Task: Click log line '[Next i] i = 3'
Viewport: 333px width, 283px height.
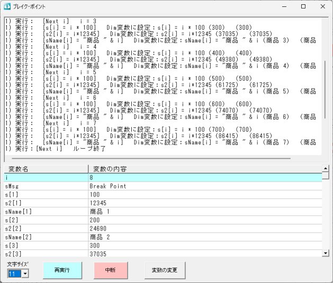Action: [x=51, y=21]
